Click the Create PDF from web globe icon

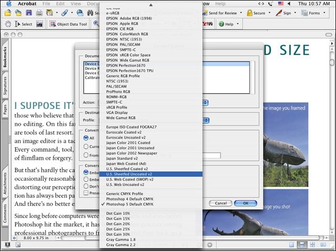tap(80, 13)
